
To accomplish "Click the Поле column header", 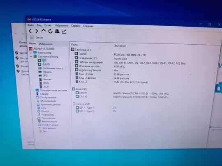I will (x=74, y=45).
